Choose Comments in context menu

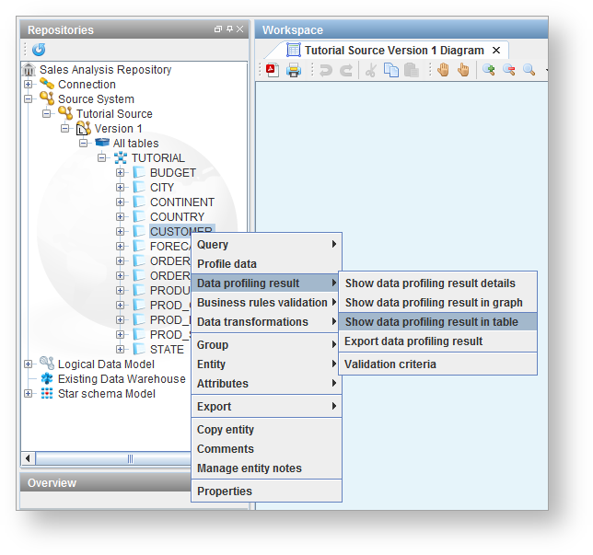tap(267, 449)
